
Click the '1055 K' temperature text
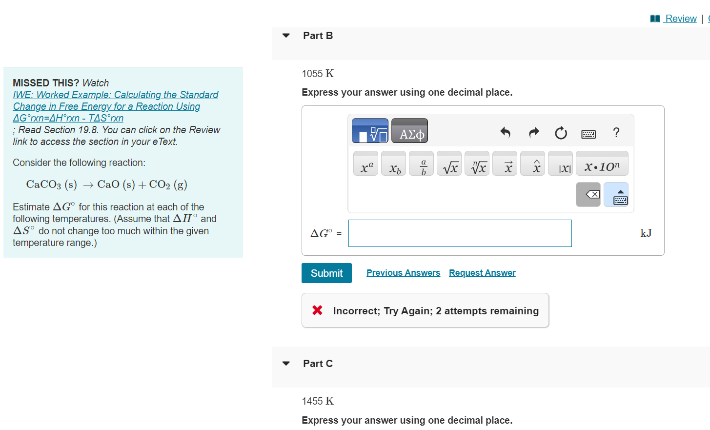318,74
